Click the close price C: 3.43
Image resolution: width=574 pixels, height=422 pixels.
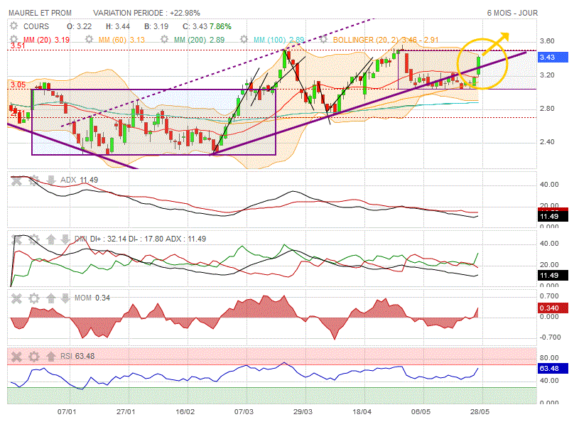(x=195, y=26)
